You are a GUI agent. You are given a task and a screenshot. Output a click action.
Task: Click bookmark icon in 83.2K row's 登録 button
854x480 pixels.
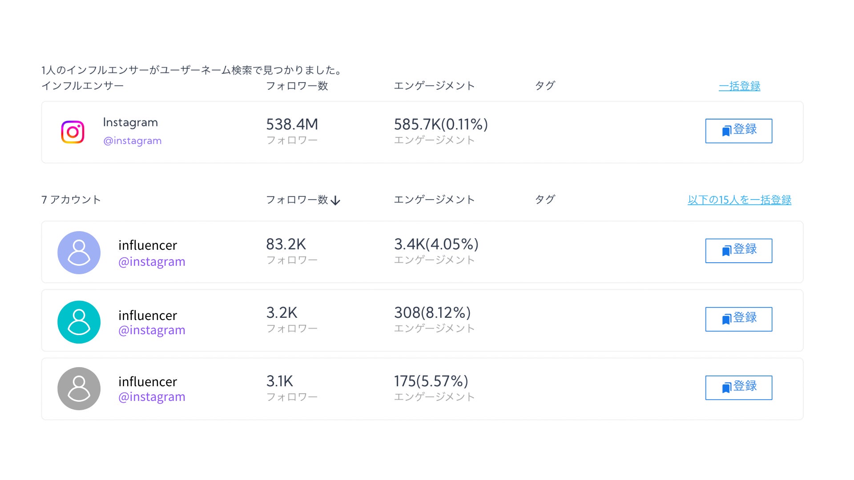tap(726, 251)
